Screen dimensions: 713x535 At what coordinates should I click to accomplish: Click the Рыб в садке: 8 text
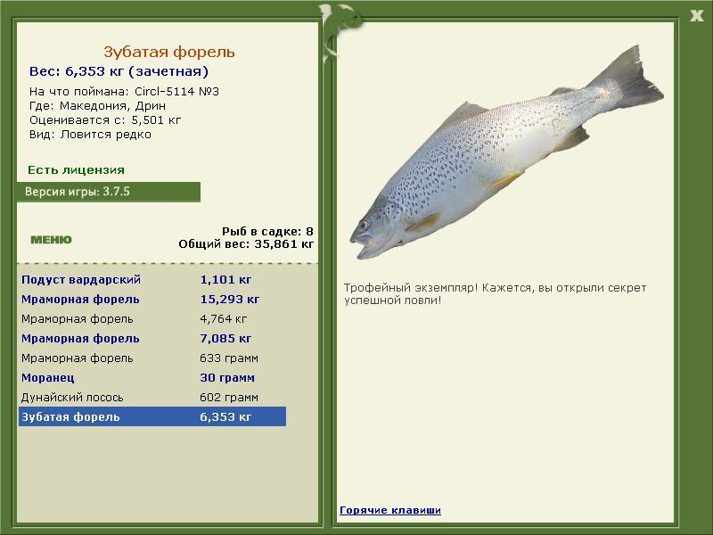tap(267, 232)
